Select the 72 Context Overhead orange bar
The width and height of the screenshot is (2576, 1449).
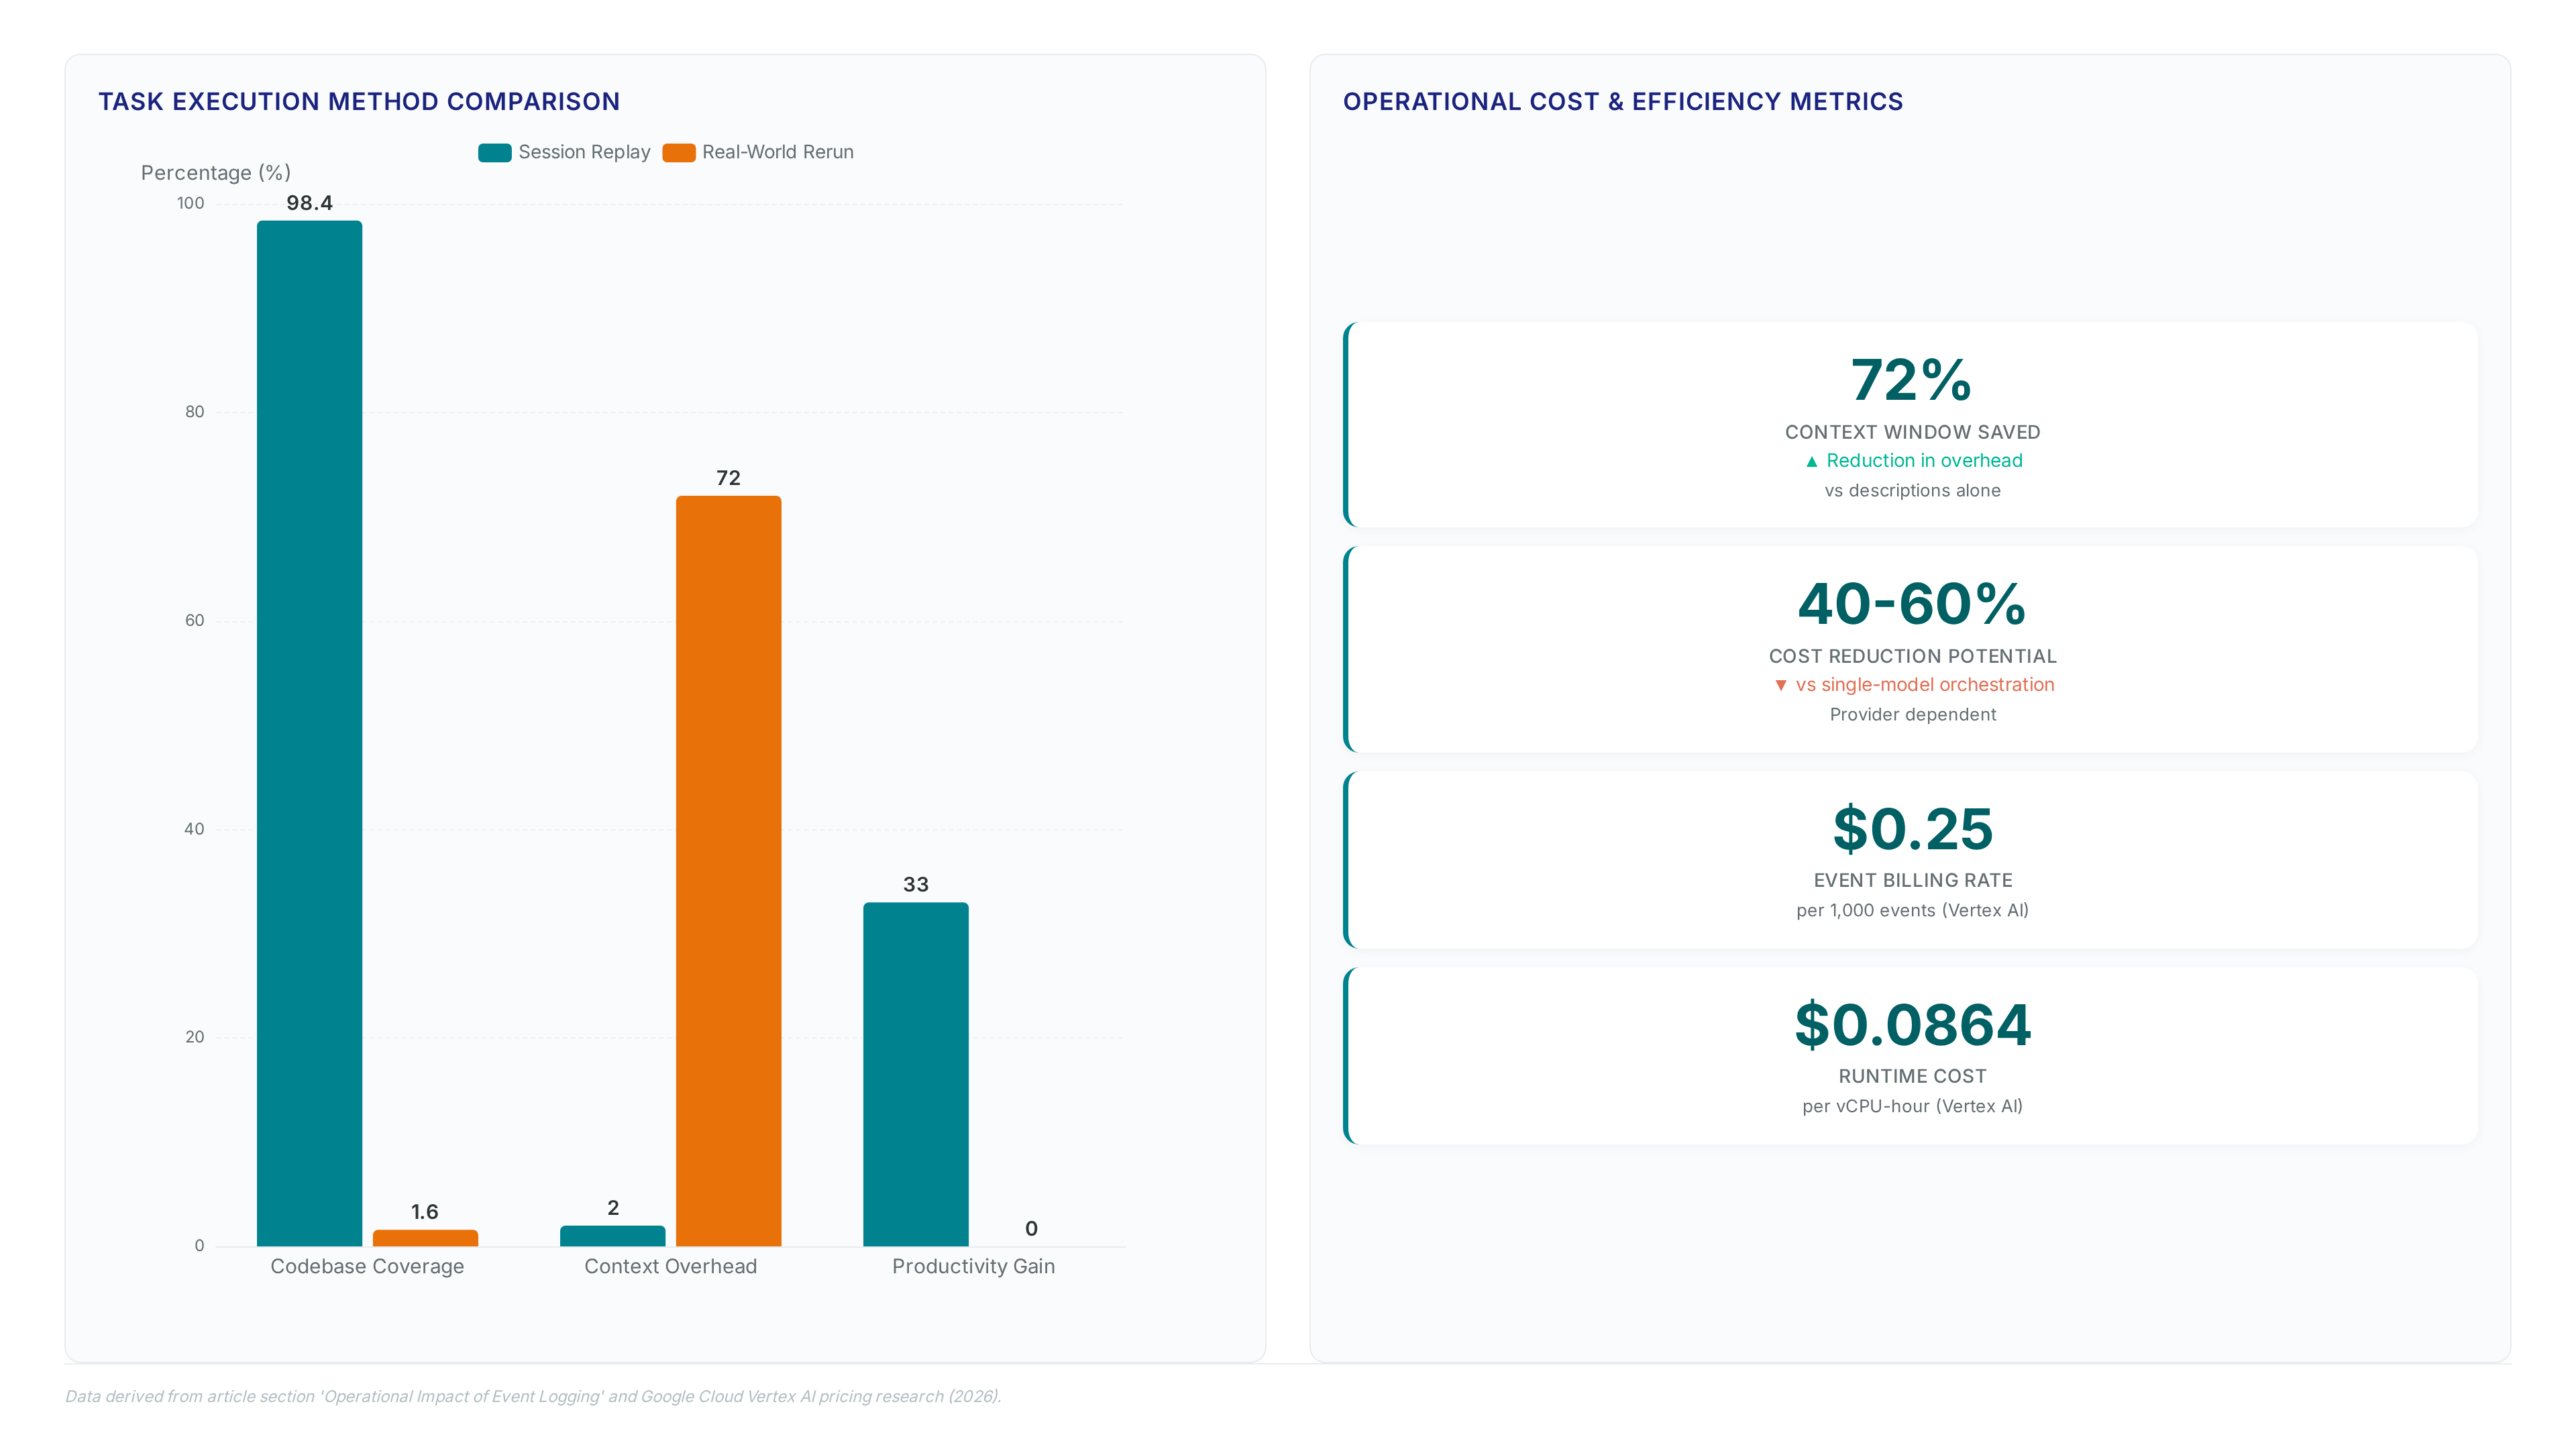[728, 871]
